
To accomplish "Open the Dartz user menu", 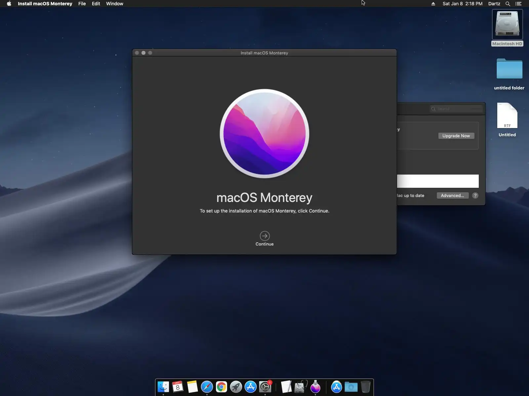I will (494, 4).
